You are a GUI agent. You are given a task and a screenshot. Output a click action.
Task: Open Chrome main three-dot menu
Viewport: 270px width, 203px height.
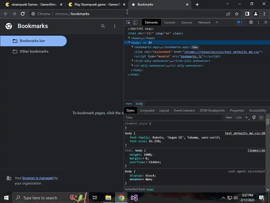click(264, 14)
